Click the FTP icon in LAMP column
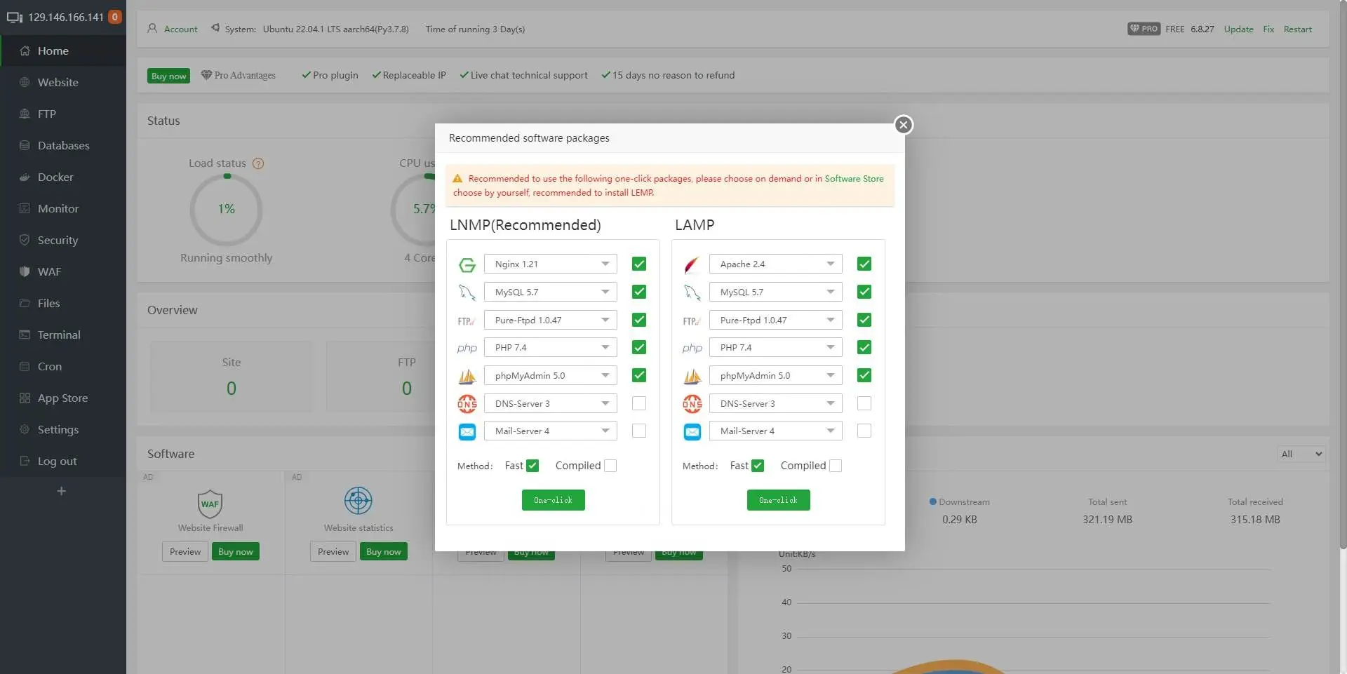This screenshot has height=674, width=1347. 692,321
